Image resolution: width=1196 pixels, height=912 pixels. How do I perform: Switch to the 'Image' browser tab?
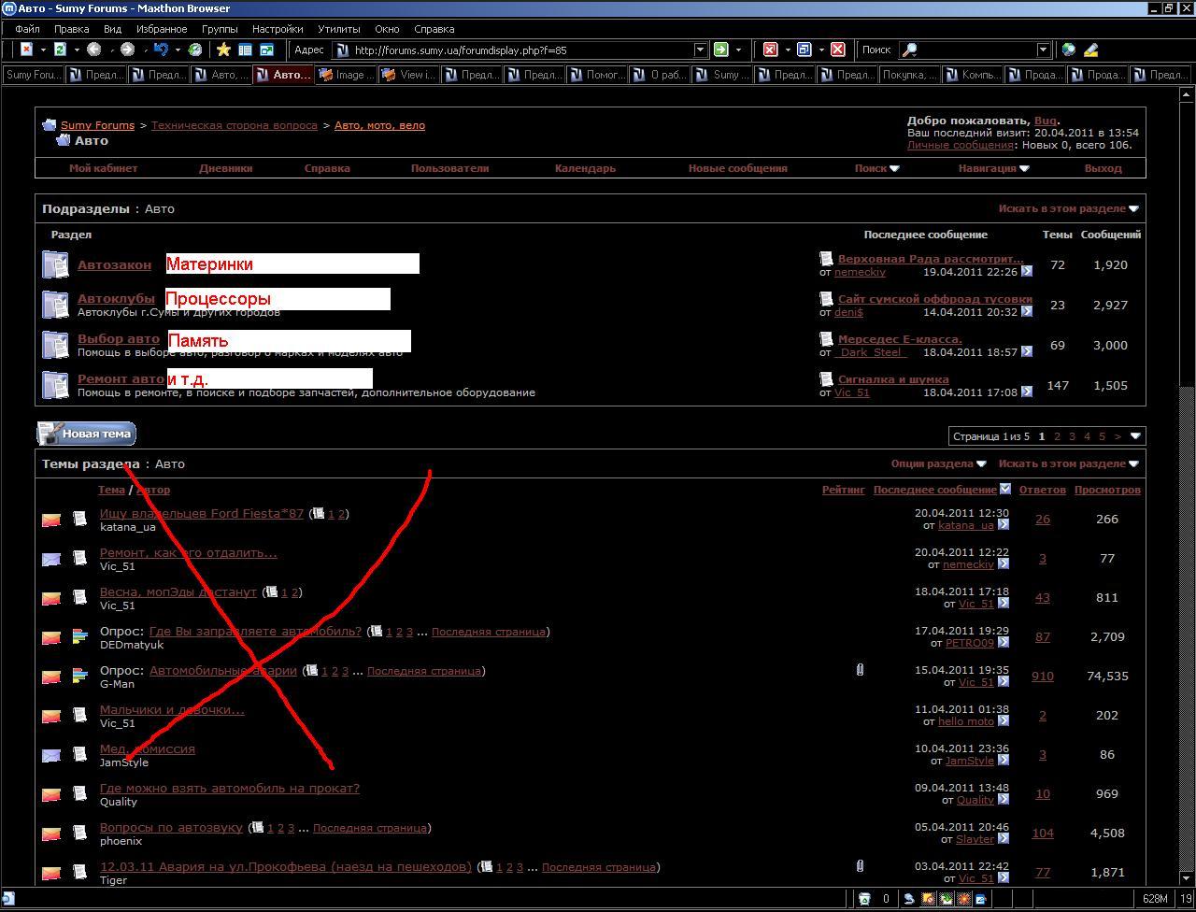[346, 75]
